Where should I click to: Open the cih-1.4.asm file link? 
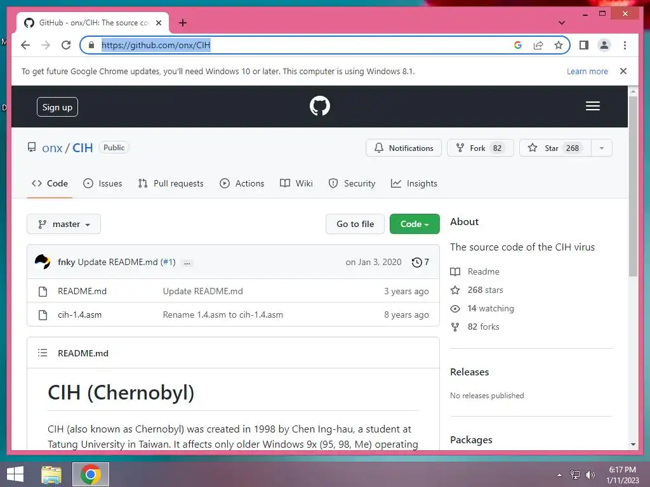(x=79, y=315)
